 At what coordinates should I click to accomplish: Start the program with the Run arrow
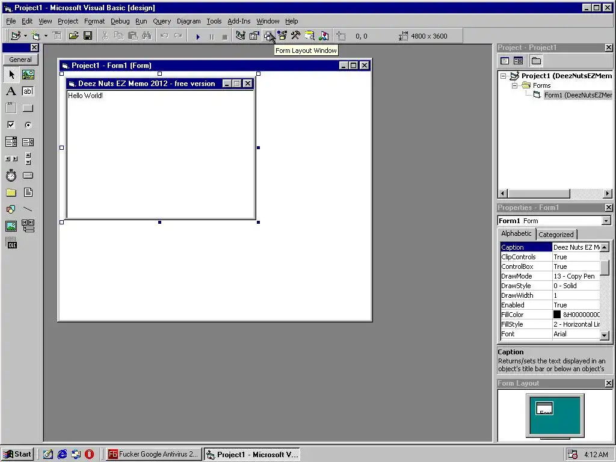point(198,37)
